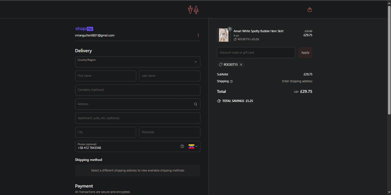Screen dimensions: 391x195
Task: Select the Apartment, suite, etc. field
Action: (x=138, y=118)
